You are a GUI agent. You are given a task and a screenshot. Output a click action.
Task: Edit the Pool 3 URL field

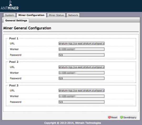pos(82,90)
